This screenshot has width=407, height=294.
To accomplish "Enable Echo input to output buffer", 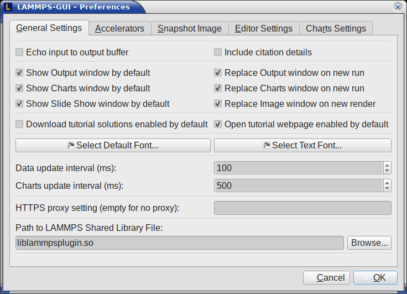I will 19,52.
